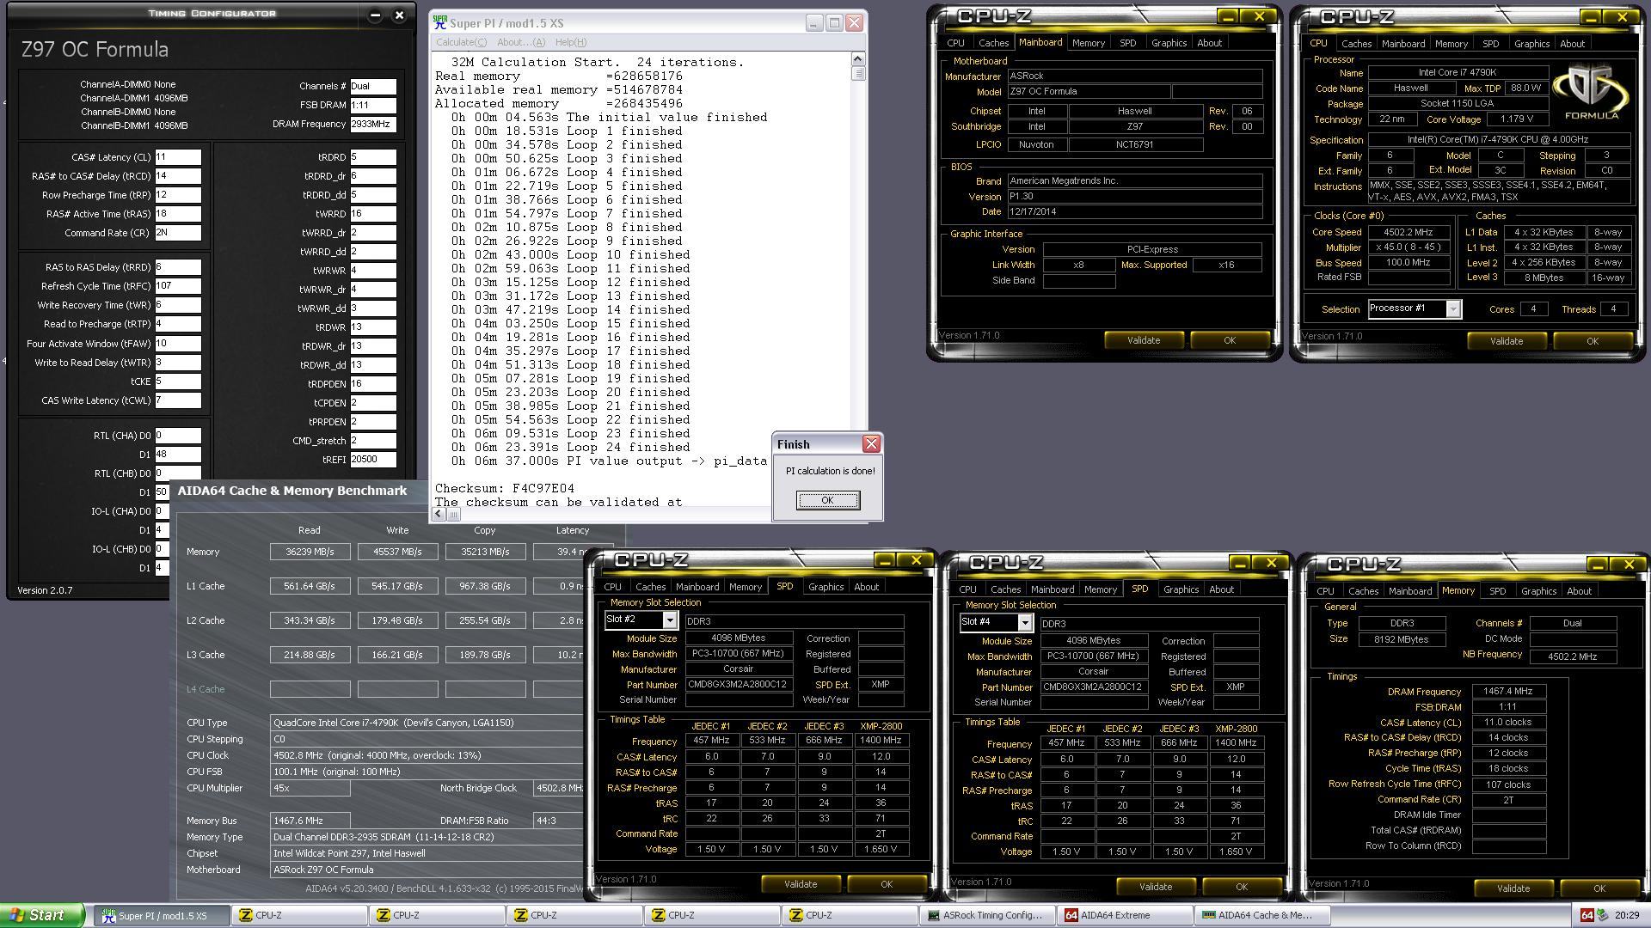Screen dimensions: 1651x928
Task: Click Super PI horizontal scrollbar left arrow
Action: 439,514
